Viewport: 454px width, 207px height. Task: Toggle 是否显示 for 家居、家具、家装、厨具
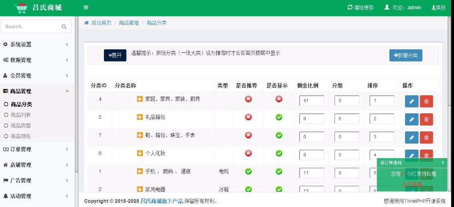click(279, 99)
